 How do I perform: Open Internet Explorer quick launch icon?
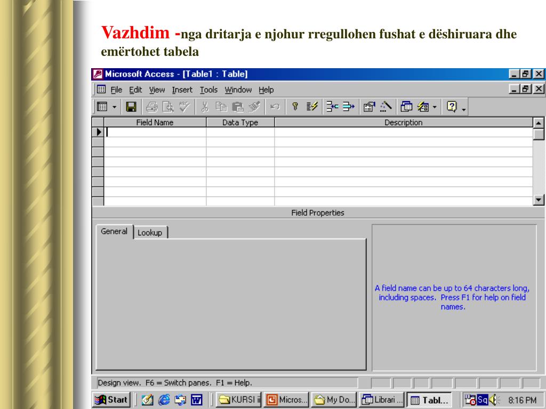[164, 399]
